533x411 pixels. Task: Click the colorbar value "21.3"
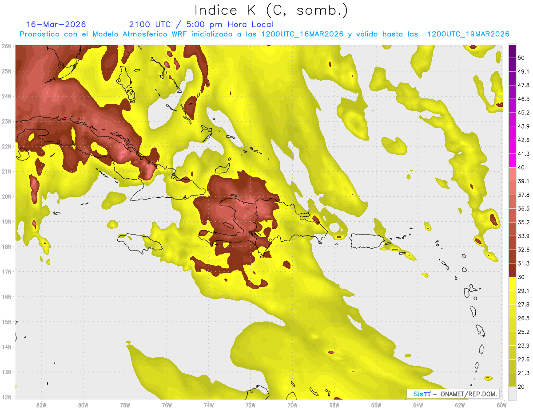(524, 373)
